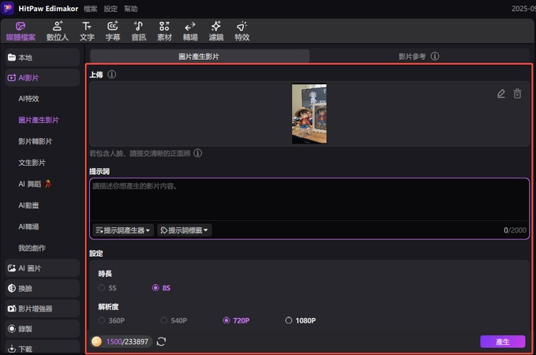Image resolution: width=536 pixels, height=355 pixels.
Task: Open 影片轉影片 in the sidebar
Action: pos(36,141)
